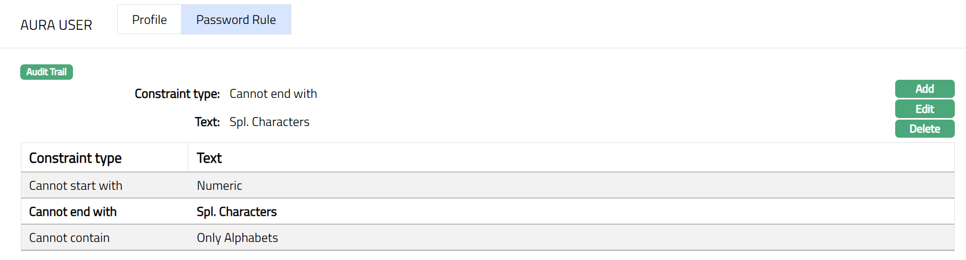Select the Cannot start with table row

point(76,186)
